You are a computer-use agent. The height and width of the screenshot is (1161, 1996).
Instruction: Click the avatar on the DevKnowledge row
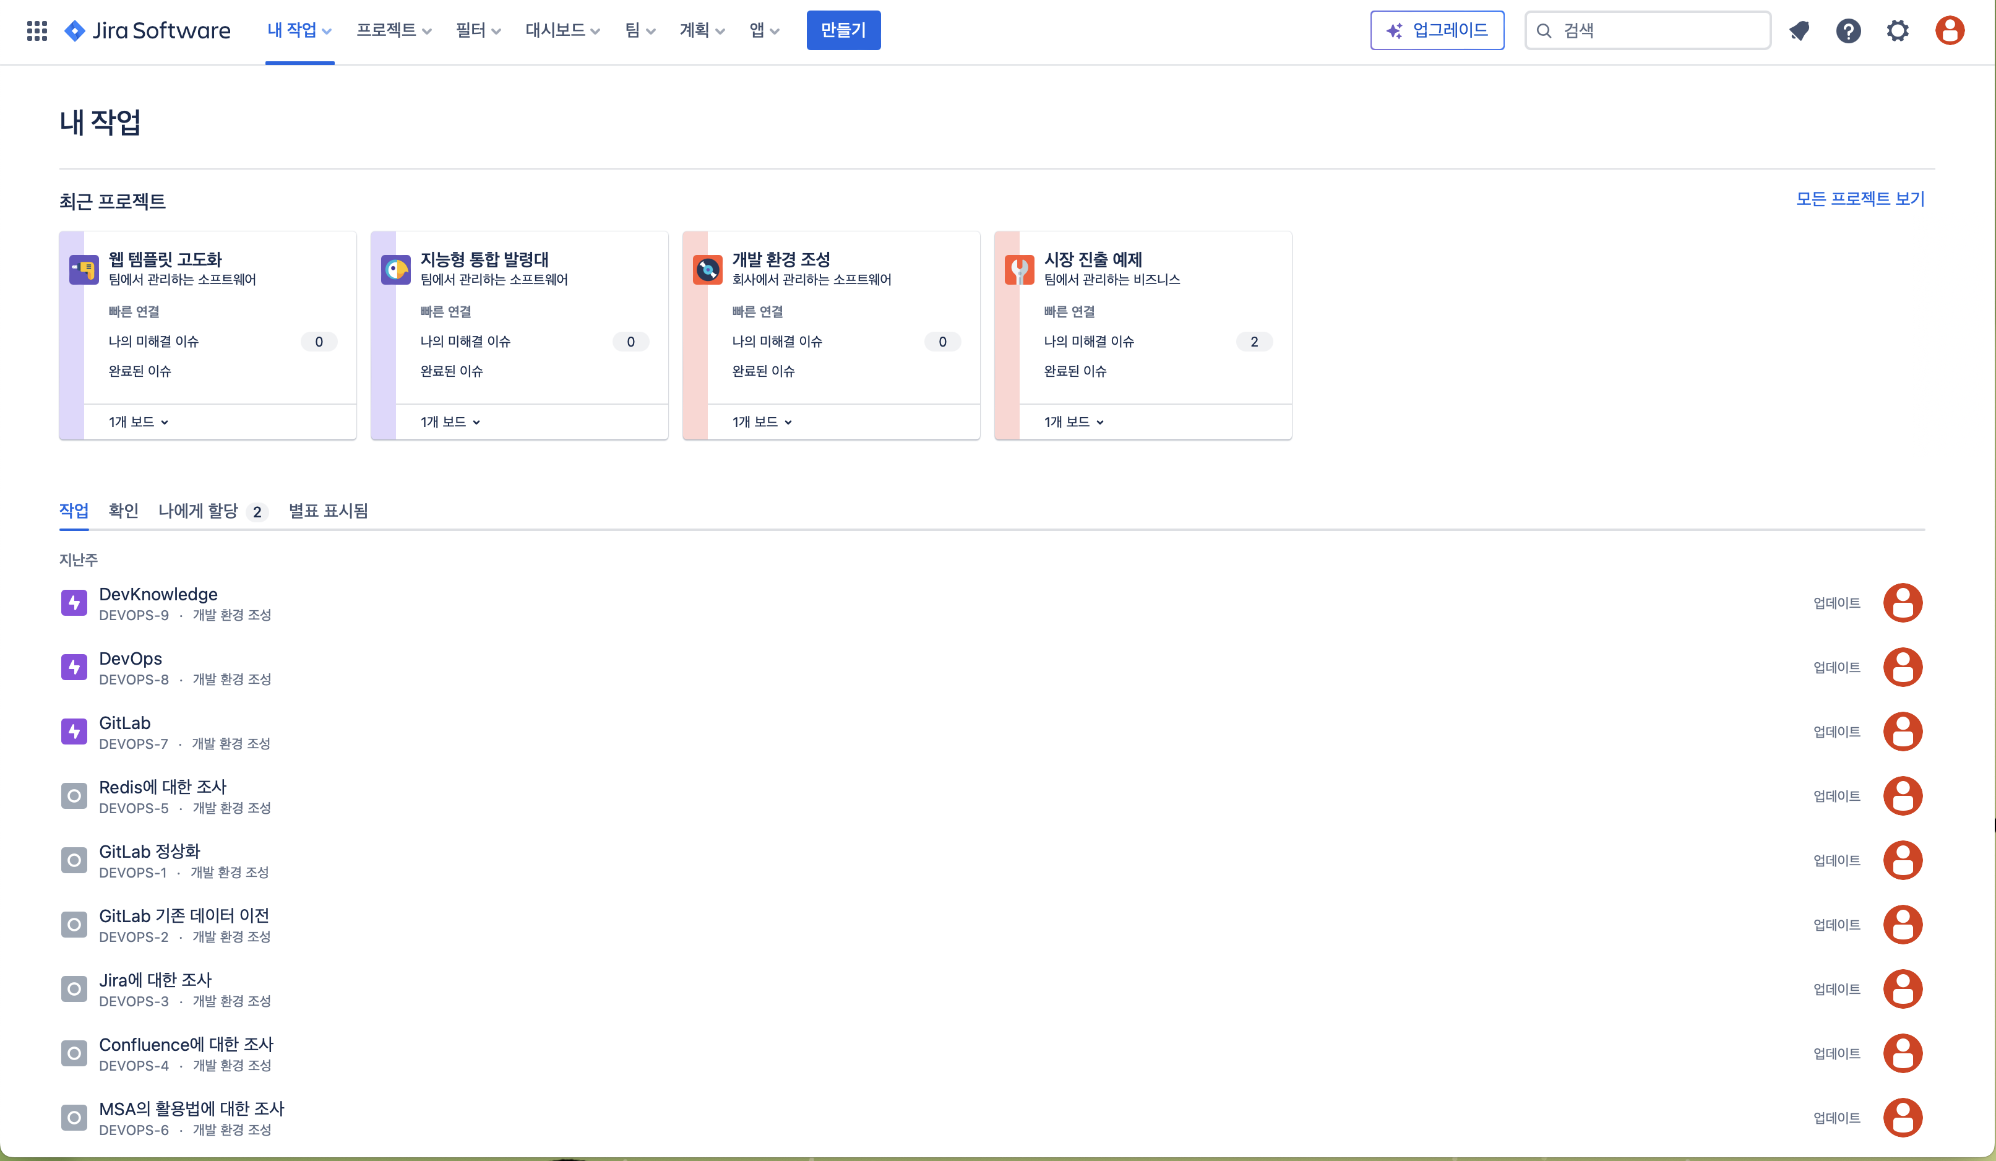point(1903,603)
